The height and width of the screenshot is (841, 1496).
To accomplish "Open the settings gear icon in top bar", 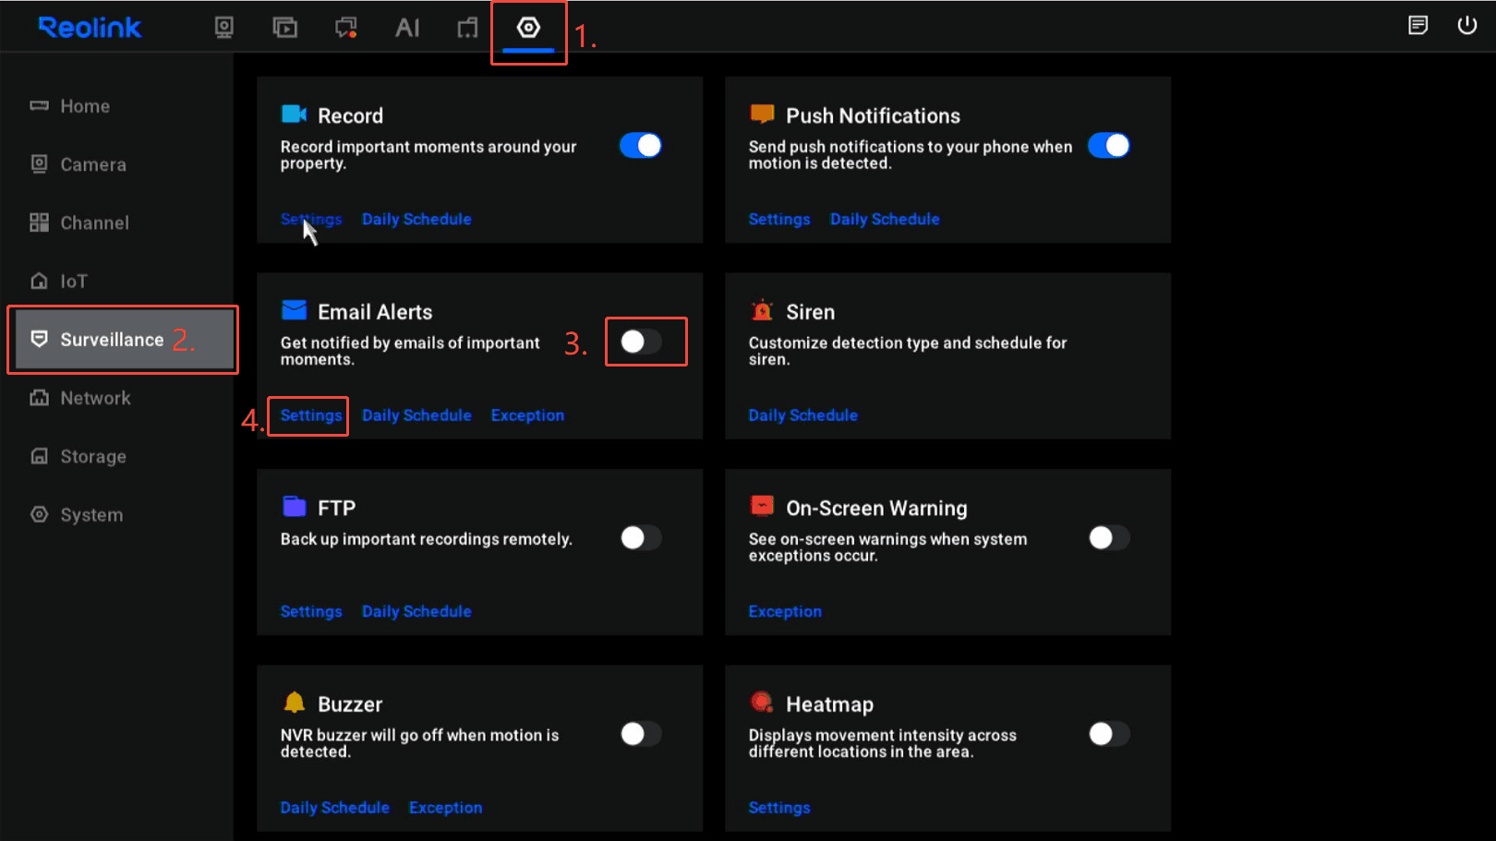I will pyautogui.click(x=528, y=28).
